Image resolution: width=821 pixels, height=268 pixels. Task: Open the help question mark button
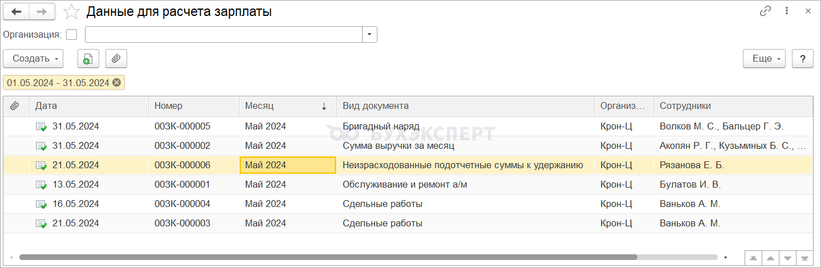tap(803, 59)
